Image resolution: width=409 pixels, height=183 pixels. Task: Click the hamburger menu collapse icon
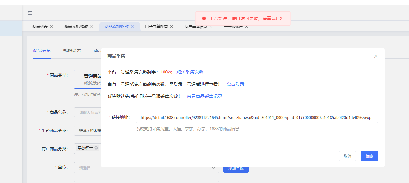30,13
